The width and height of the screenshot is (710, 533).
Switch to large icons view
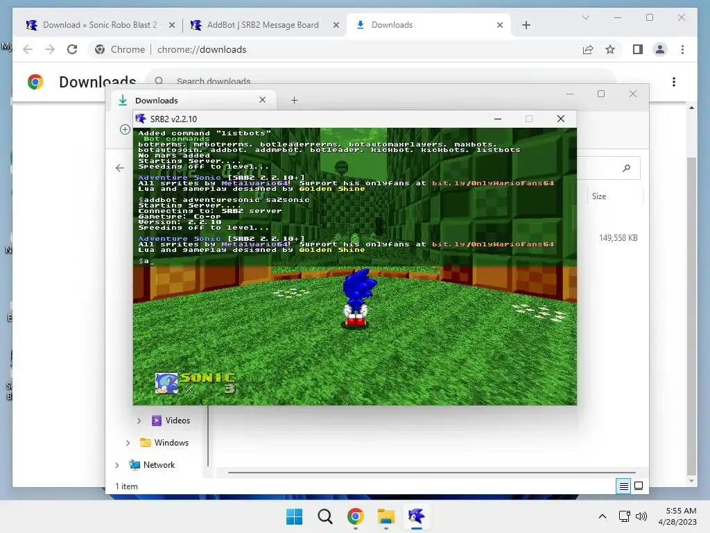pos(639,486)
